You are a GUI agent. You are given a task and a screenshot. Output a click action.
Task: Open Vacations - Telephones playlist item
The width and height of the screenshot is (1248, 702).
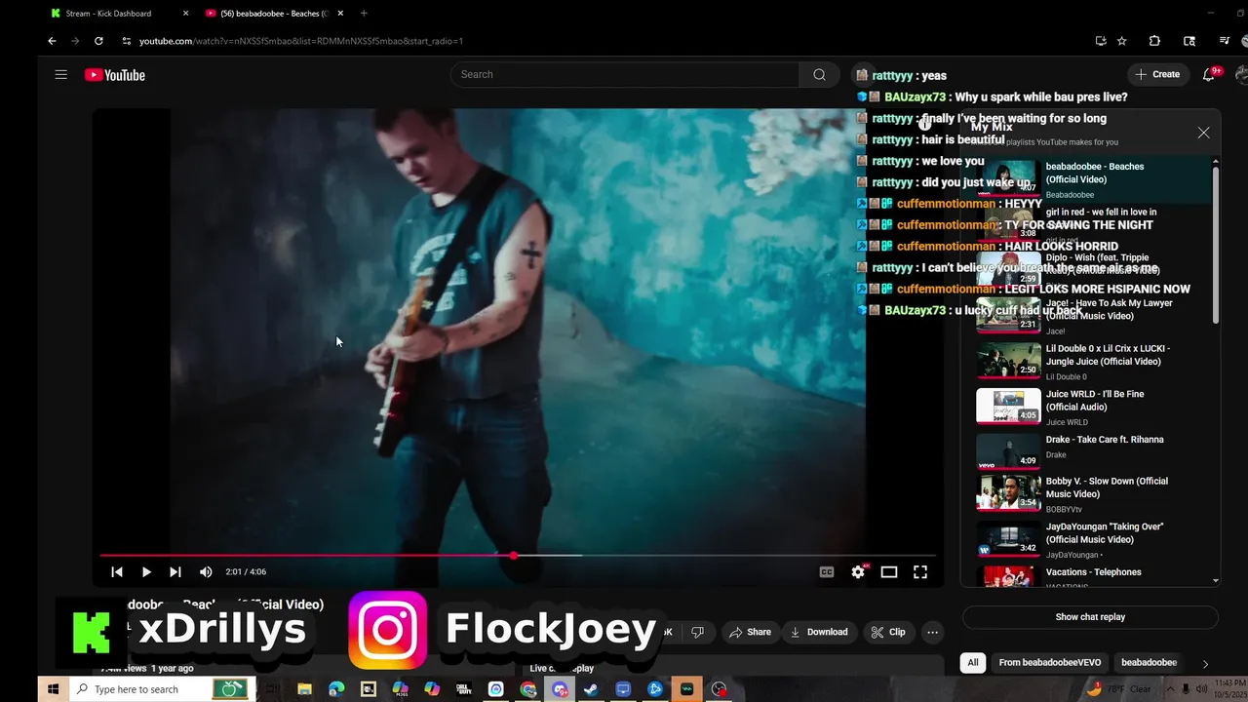[x=1092, y=576]
